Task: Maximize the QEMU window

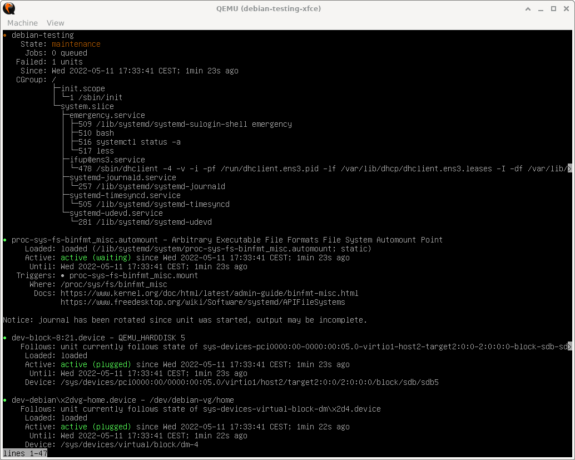Action: click(x=553, y=9)
